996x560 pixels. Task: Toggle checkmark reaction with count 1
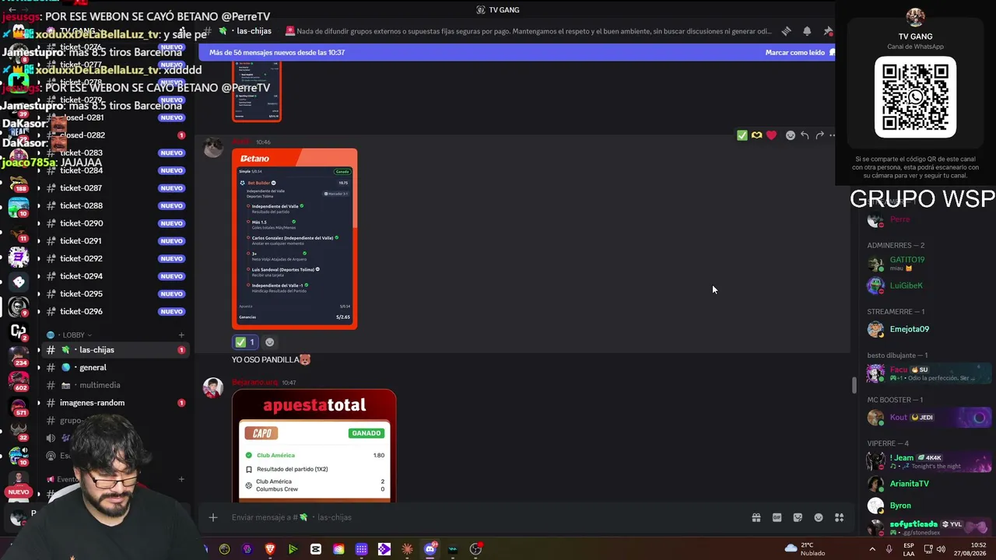(244, 342)
